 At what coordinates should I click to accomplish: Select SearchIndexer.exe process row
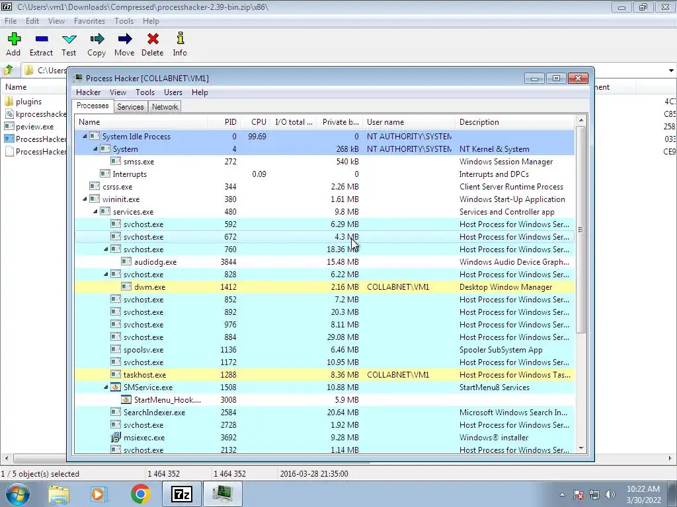coord(325,412)
